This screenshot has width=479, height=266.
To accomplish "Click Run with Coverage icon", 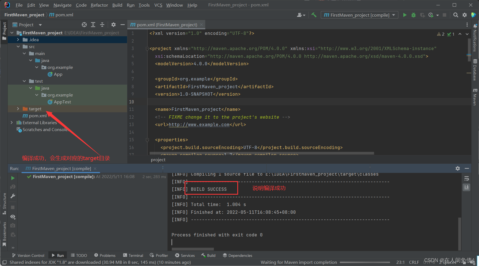I will [x=422, y=15].
